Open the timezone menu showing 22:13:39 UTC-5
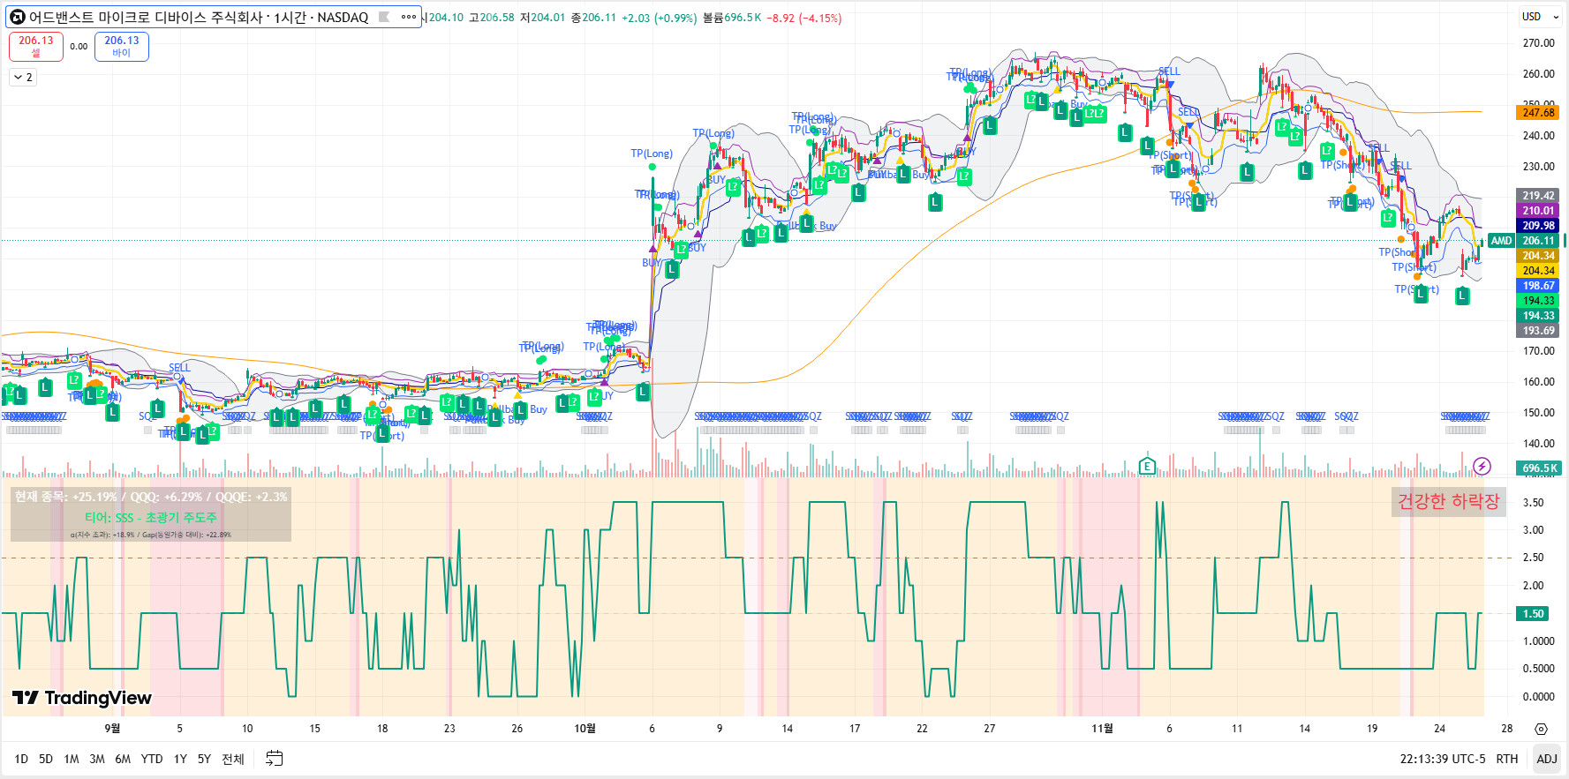 [1443, 759]
